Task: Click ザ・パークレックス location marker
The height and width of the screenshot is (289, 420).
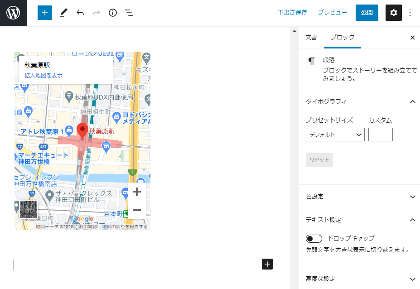Action: 49,196
